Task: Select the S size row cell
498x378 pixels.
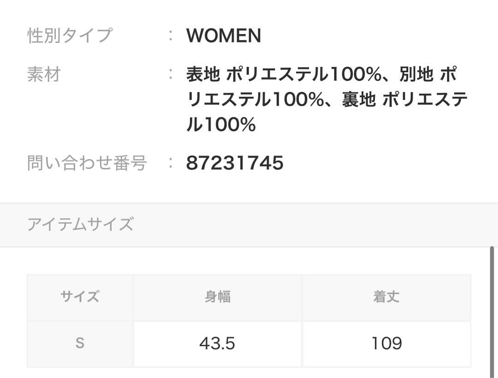Action: (x=80, y=344)
